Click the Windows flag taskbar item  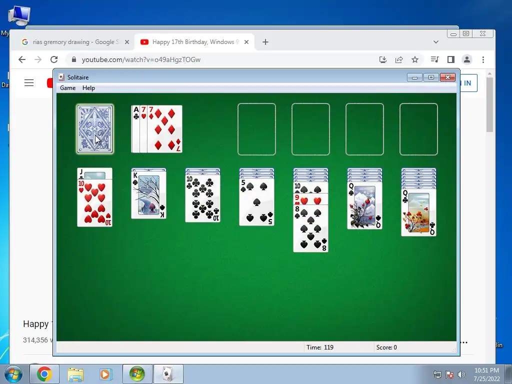click(x=137, y=374)
